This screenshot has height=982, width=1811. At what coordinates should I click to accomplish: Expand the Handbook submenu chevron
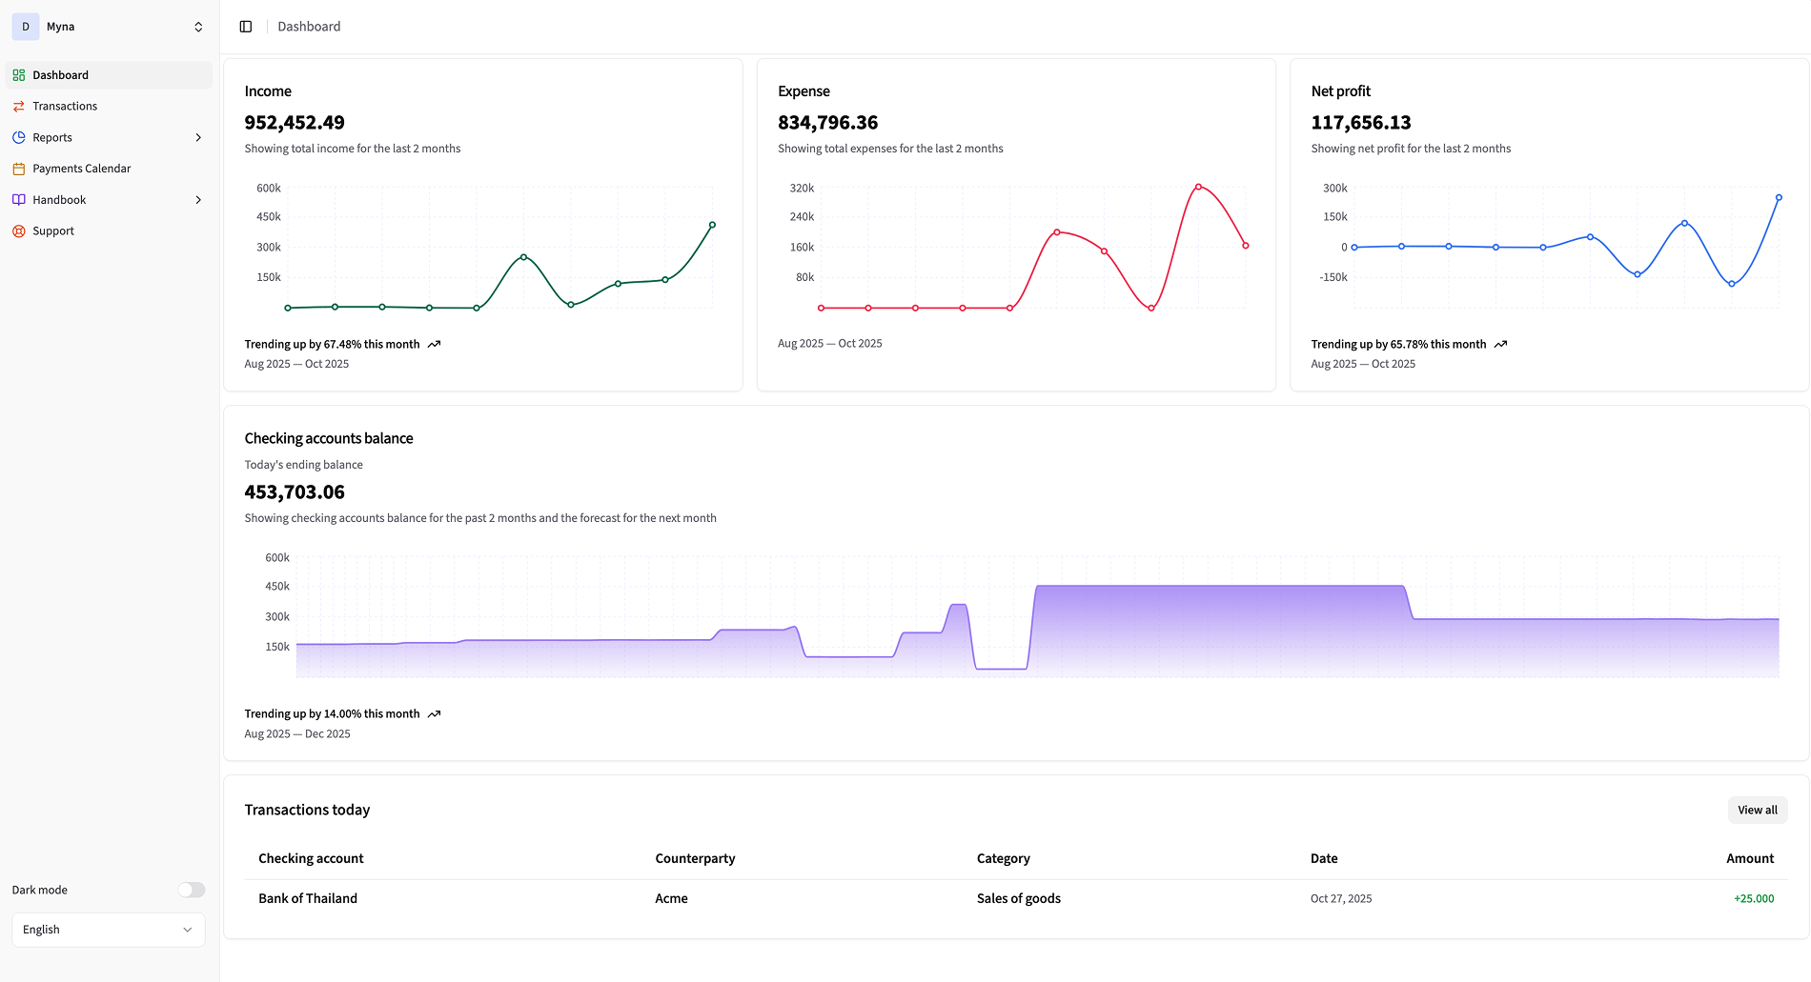point(198,199)
